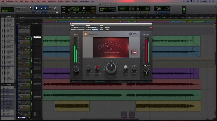Open the factory default preset dropdown
217x121 pixels.
click(92, 28)
